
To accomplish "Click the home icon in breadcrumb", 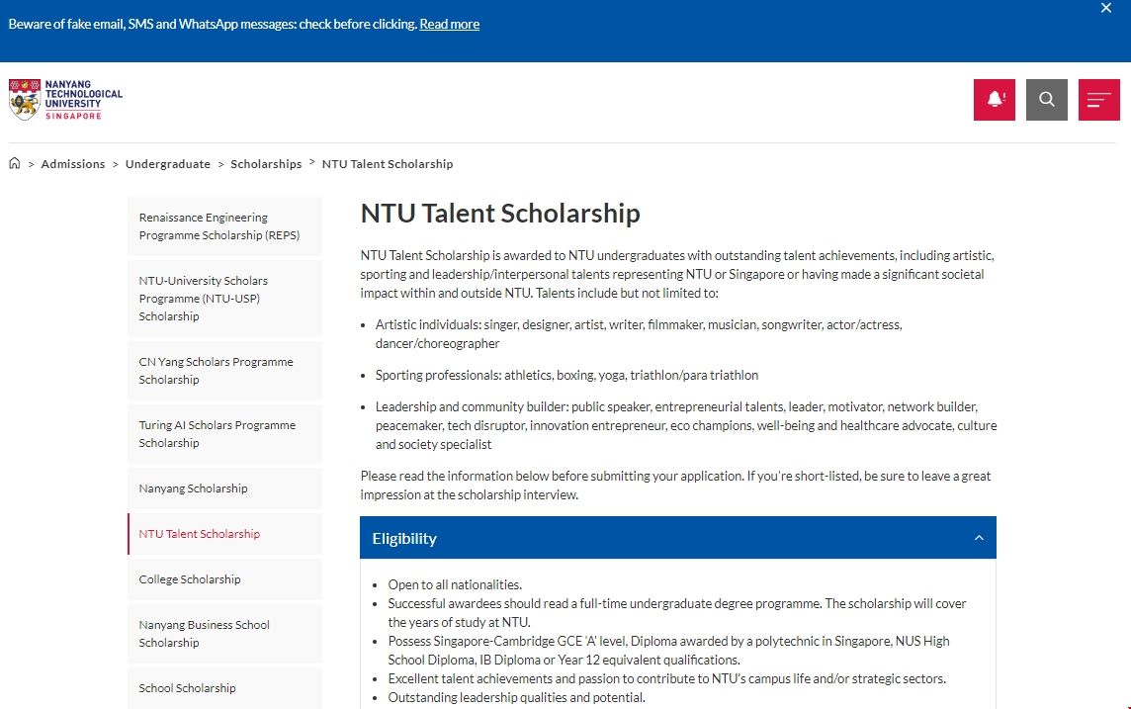I will [x=15, y=164].
